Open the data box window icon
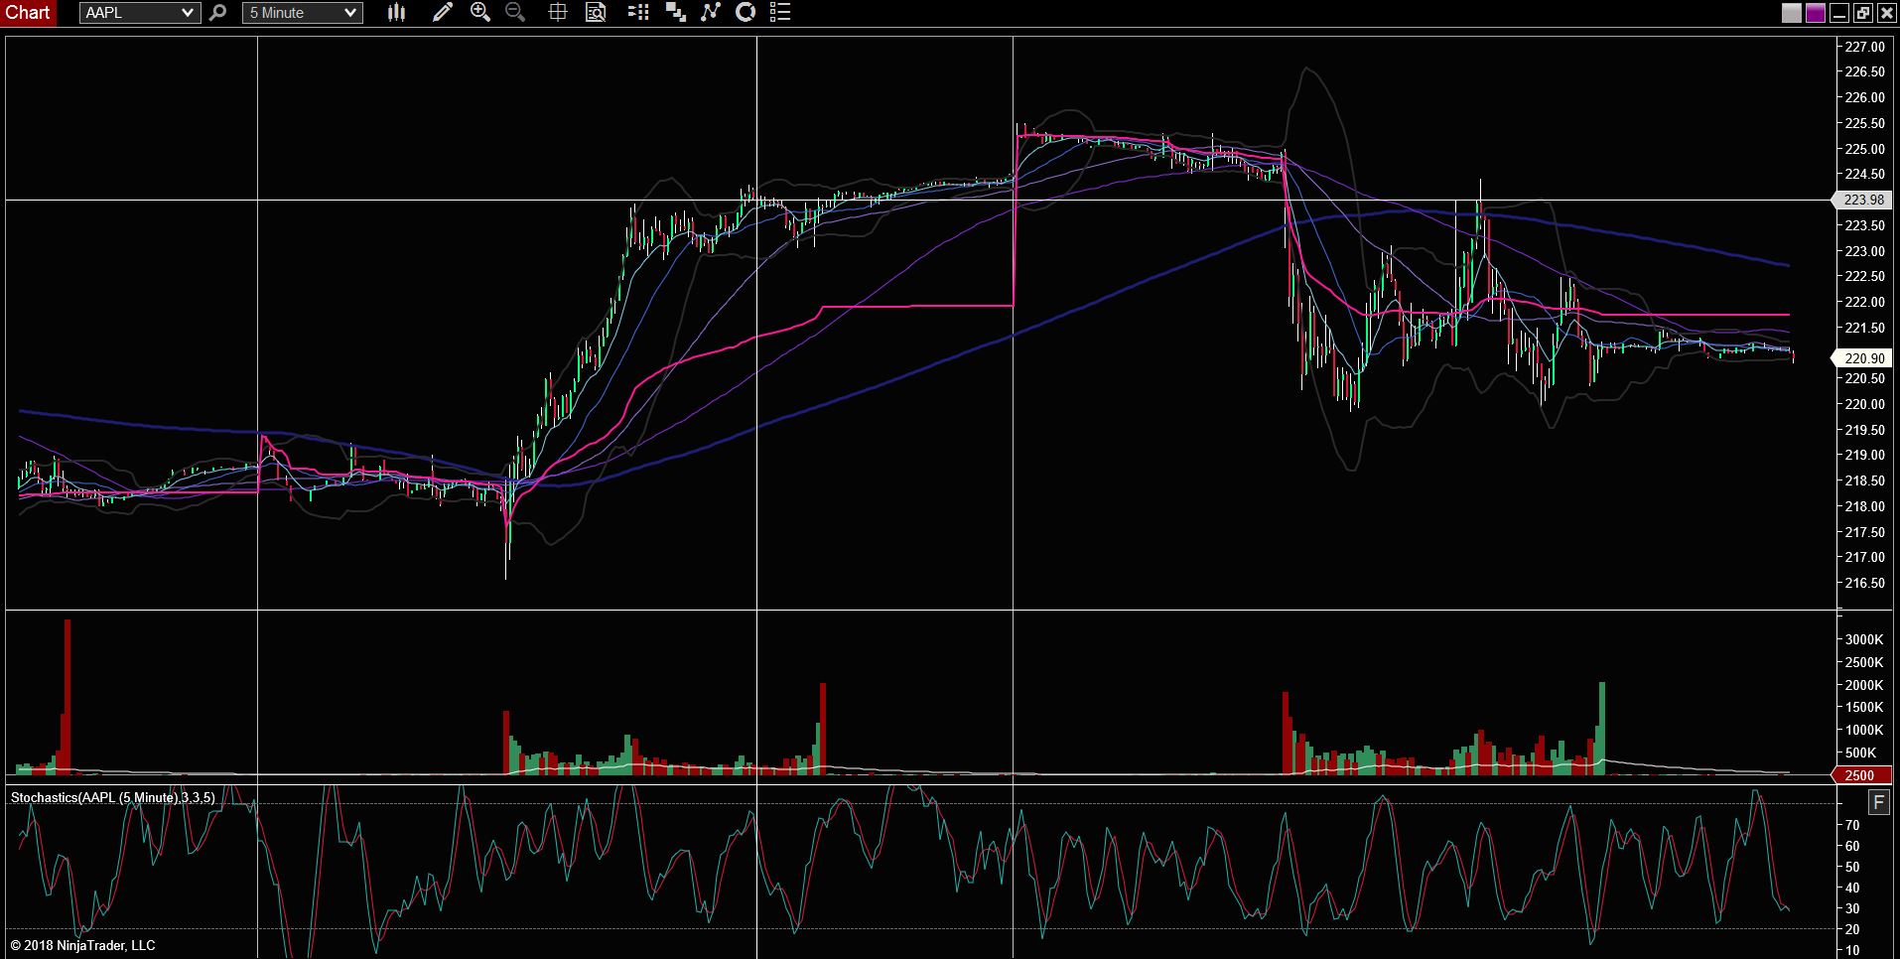 (596, 13)
